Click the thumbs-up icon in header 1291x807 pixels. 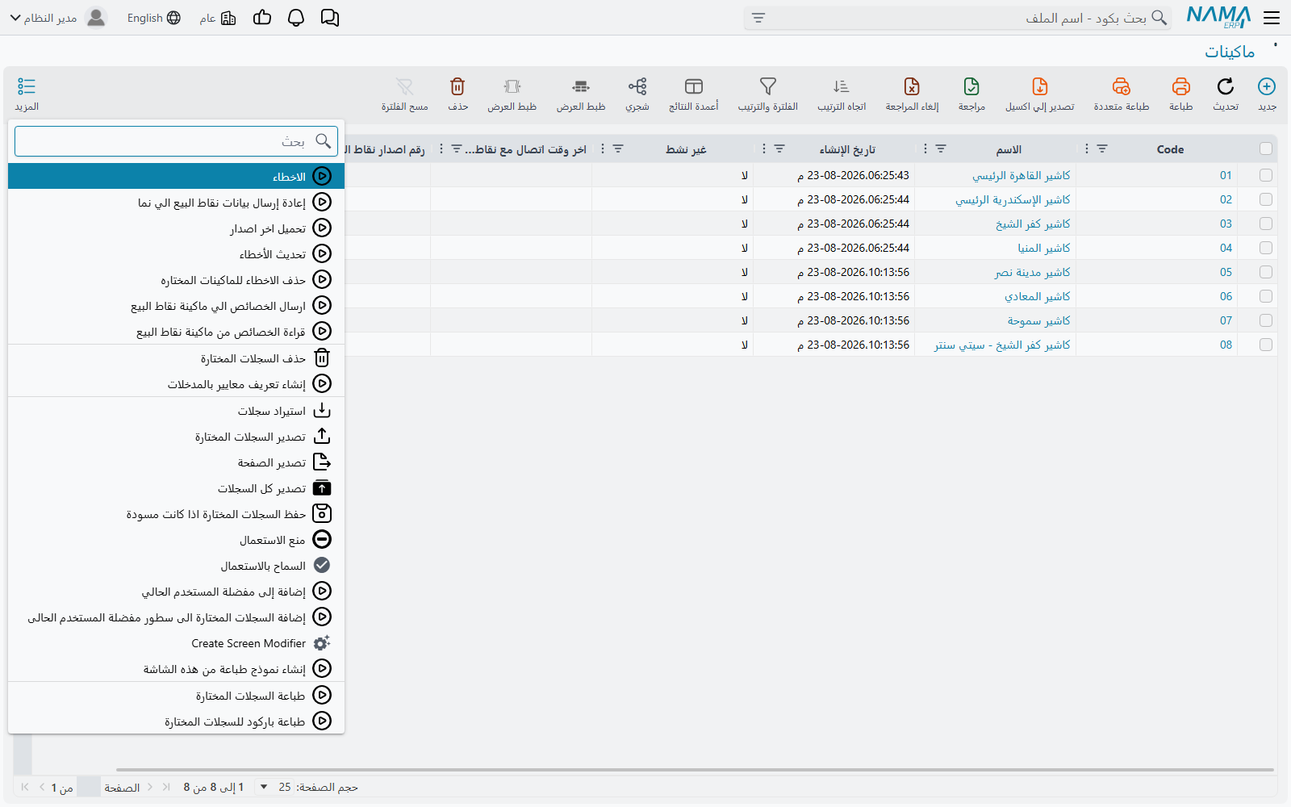pyautogui.click(x=262, y=18)
